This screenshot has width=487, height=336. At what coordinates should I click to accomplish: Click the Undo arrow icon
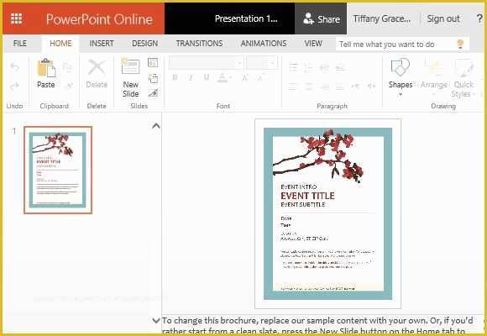pos(14,67)
